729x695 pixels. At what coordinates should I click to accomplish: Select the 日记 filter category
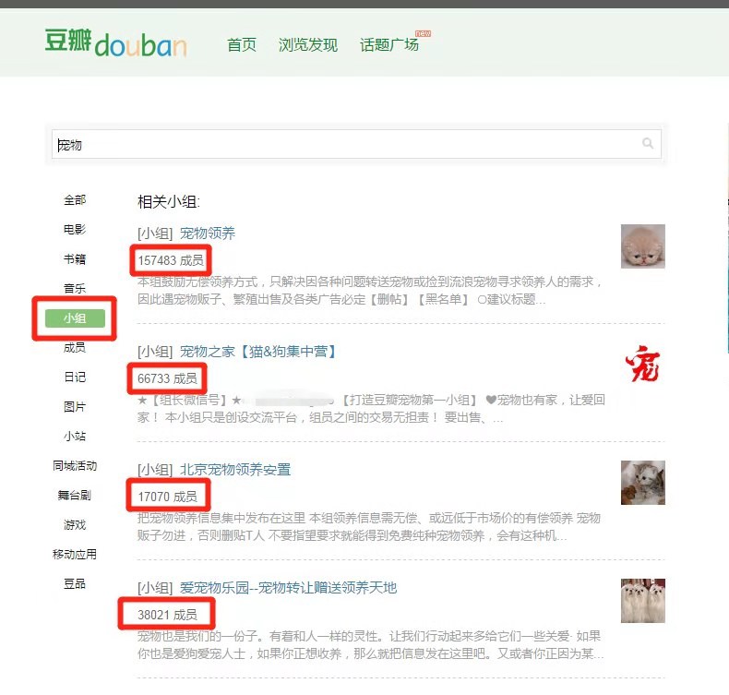[75, 377]
